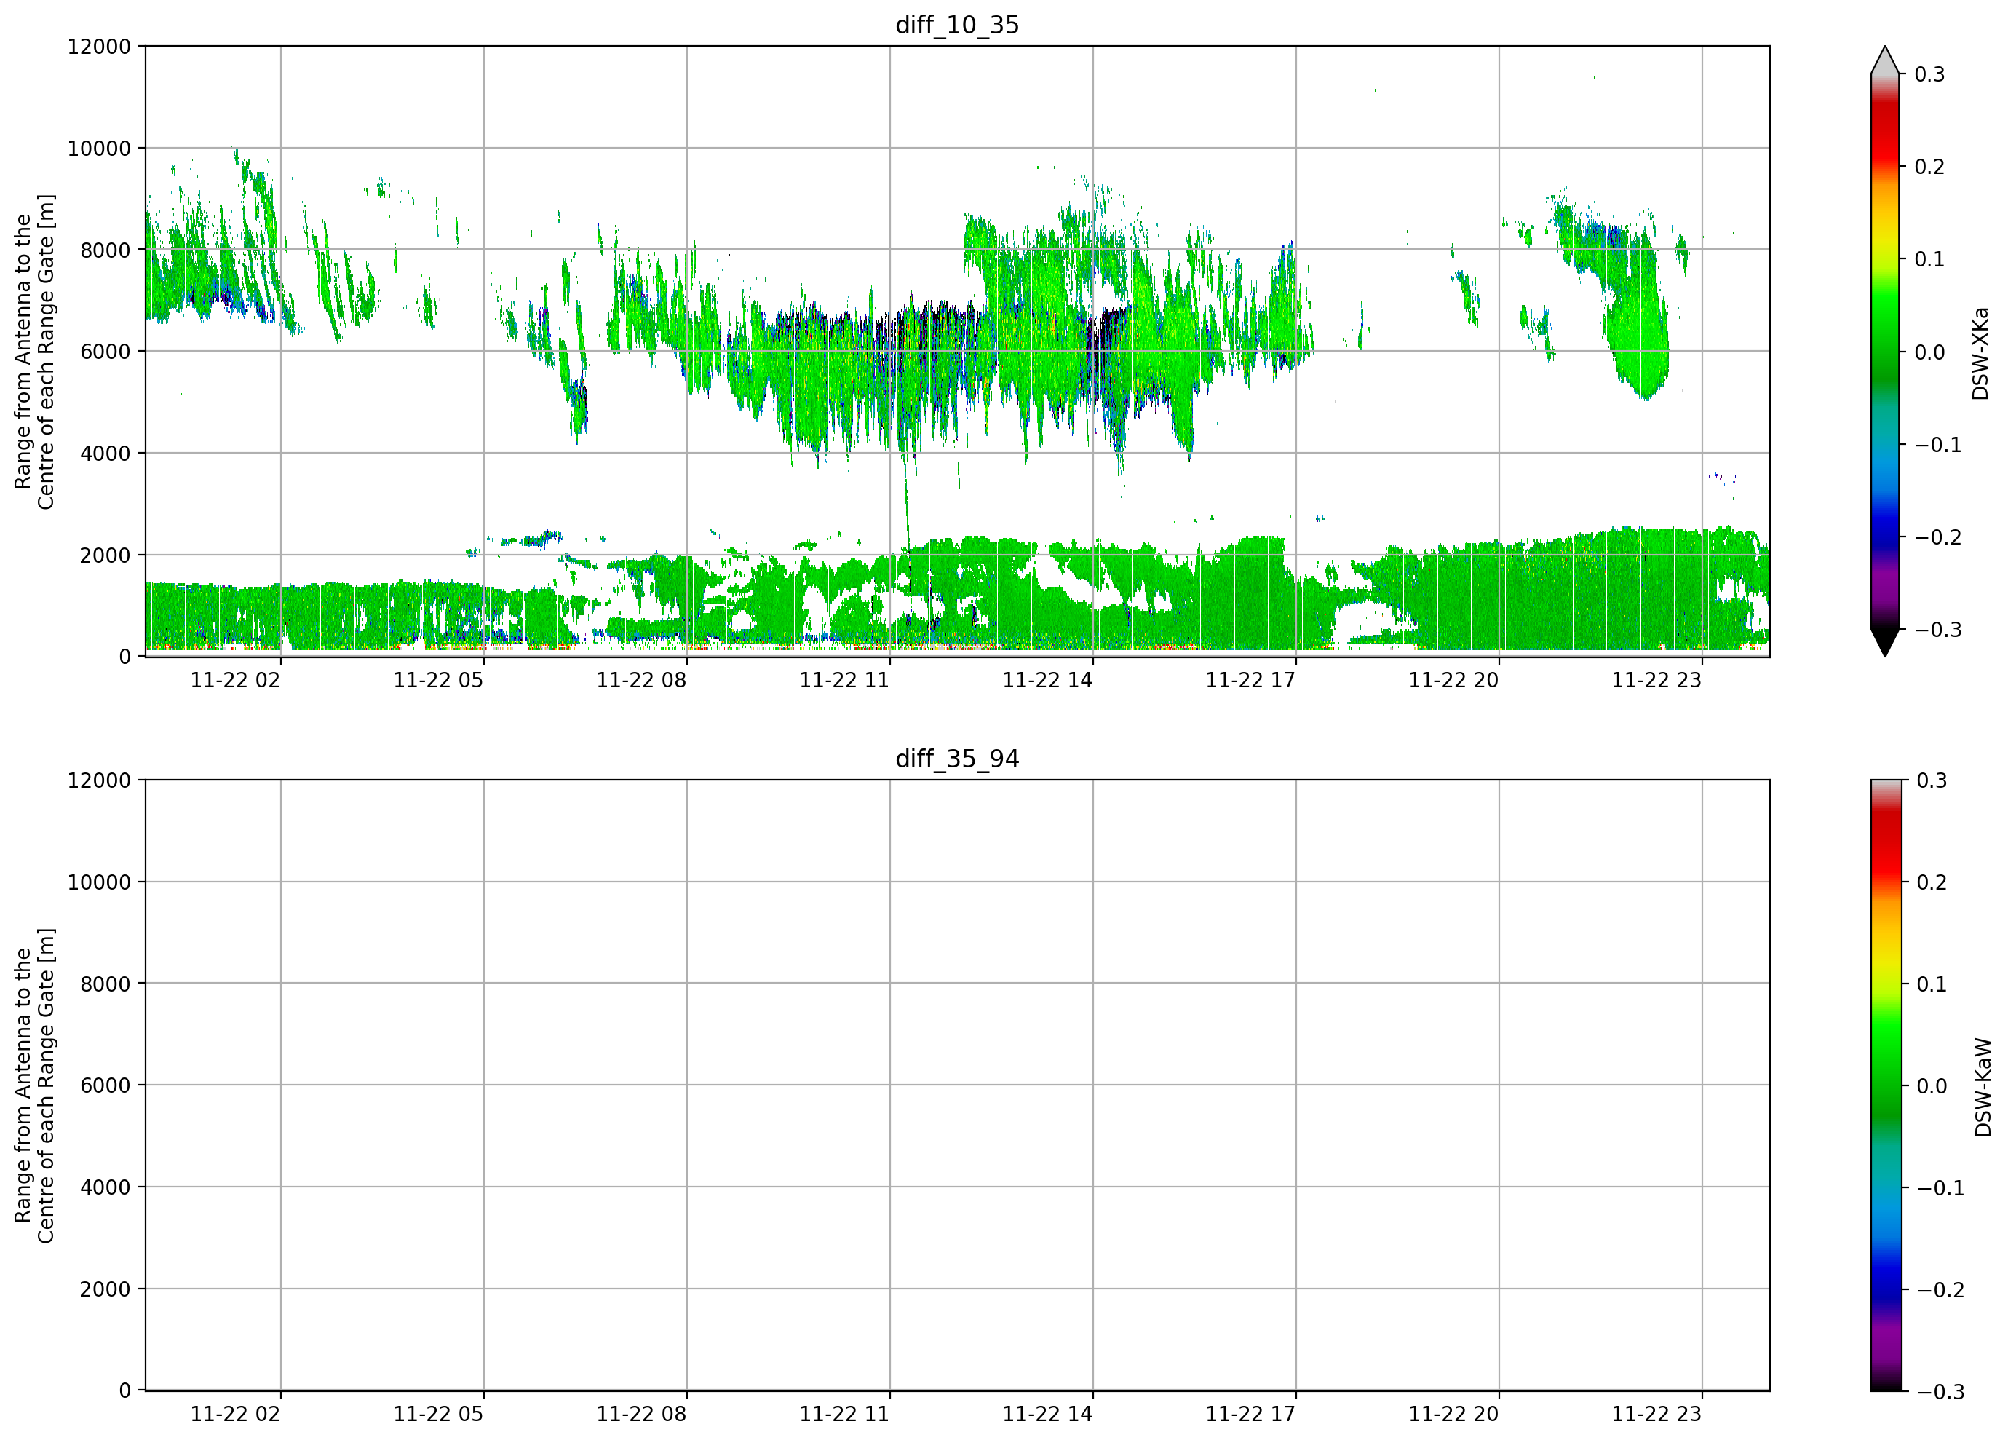Click the −0.2 tick on DSW-XKa colorbar
The image size is (2008, 1440).
[1938, 537]
